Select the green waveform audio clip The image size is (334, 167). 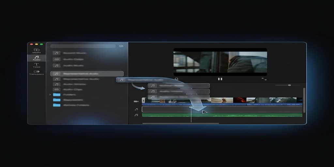[x=222, y=115]
